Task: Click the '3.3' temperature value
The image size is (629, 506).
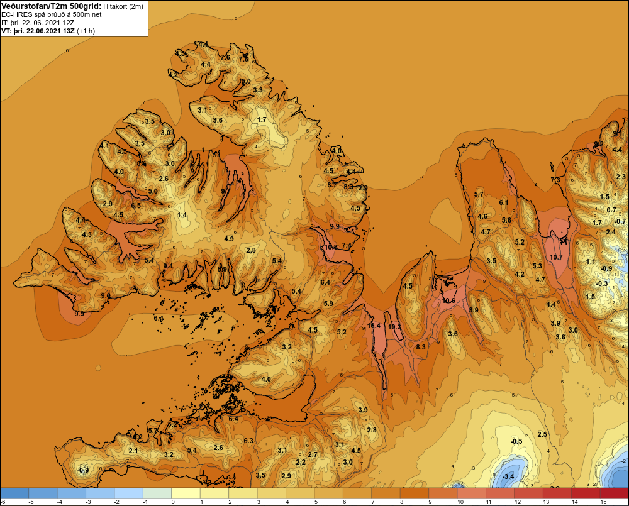Action: [x=258, y=90]
